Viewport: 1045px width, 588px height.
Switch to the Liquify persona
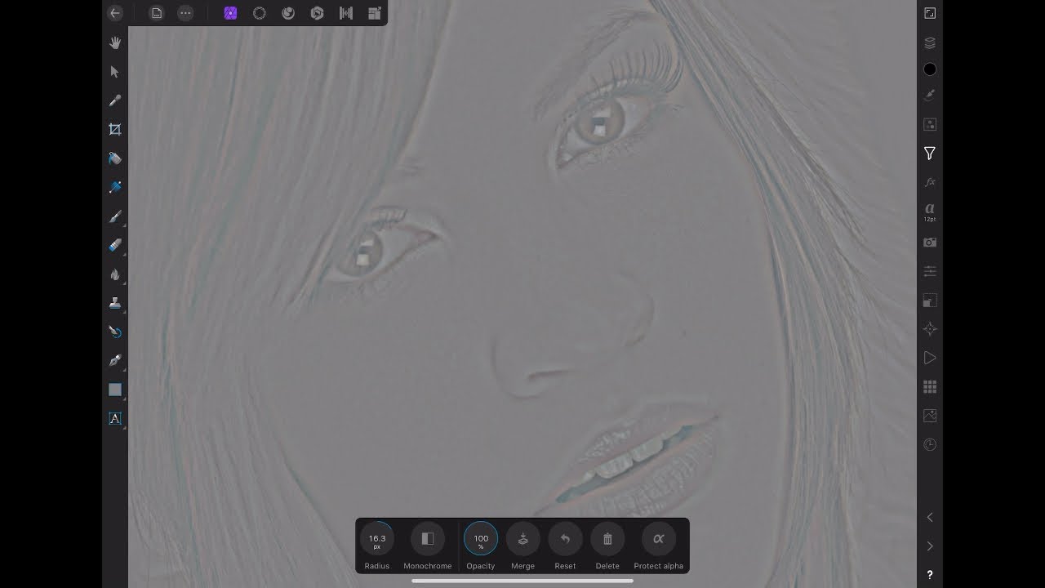tap(260, 13)
